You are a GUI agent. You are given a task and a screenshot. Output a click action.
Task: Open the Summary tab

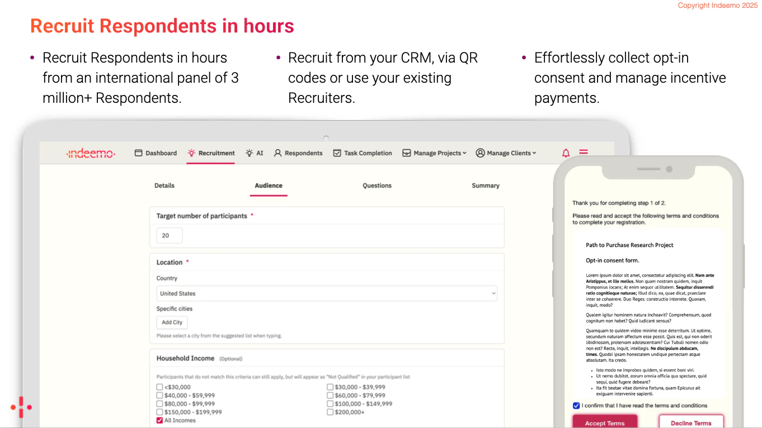point(485,186)
